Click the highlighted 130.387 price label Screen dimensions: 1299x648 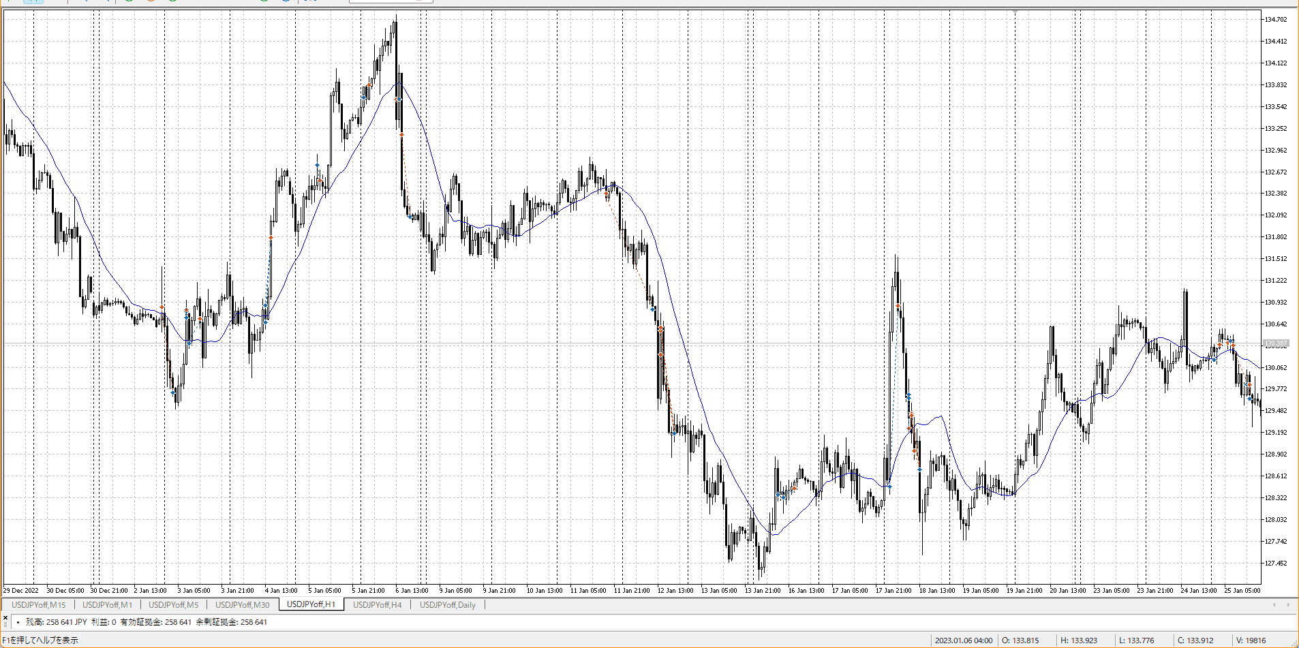tap(1276, 343)
